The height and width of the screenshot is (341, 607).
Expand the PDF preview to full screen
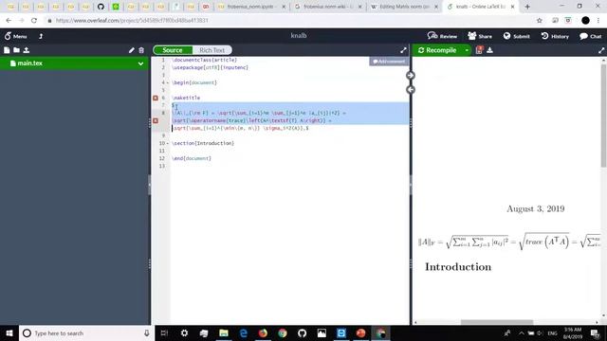601,50
